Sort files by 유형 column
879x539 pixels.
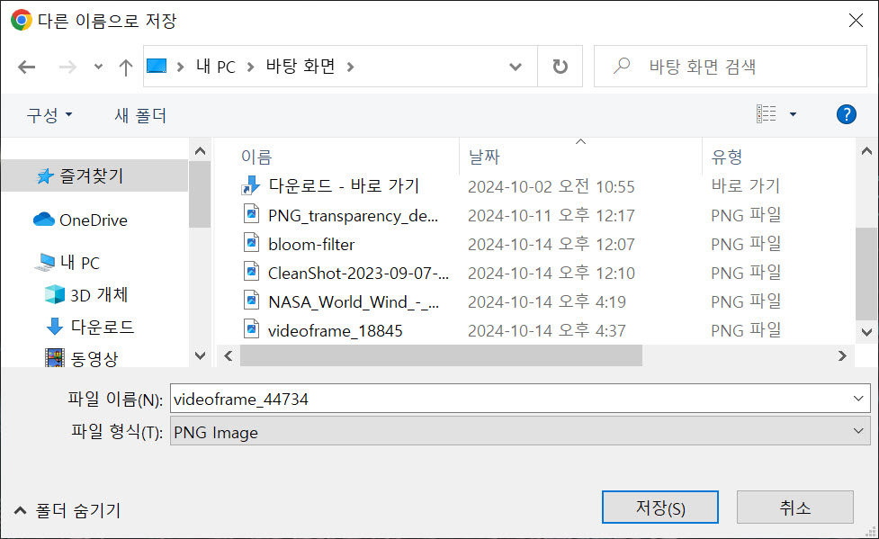tap(727, 157)
